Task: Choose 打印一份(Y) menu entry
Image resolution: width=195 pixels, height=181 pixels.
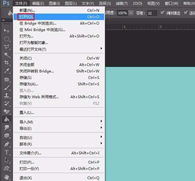Action: click(59, 169)
